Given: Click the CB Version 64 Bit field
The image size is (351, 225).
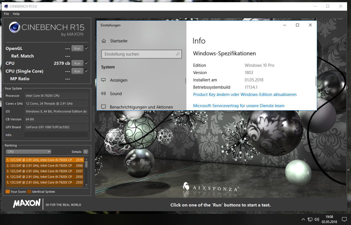Looking at the screenshot, I should point(56,119).
